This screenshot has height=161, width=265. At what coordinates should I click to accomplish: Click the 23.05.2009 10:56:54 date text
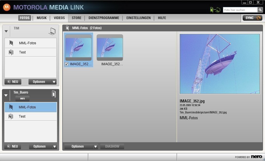click(190, 105)
